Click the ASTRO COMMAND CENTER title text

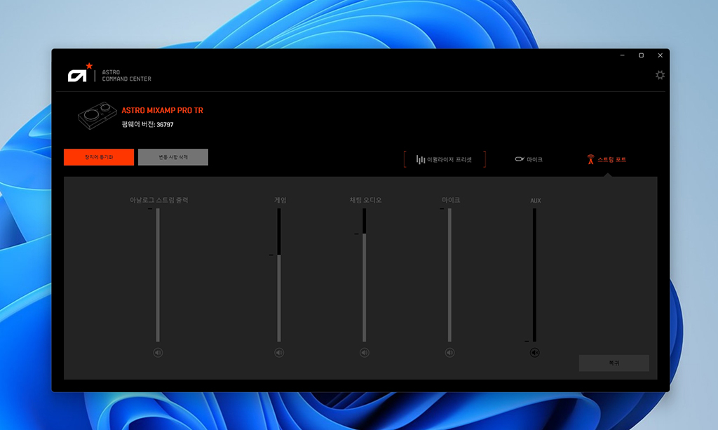point(126,76)
